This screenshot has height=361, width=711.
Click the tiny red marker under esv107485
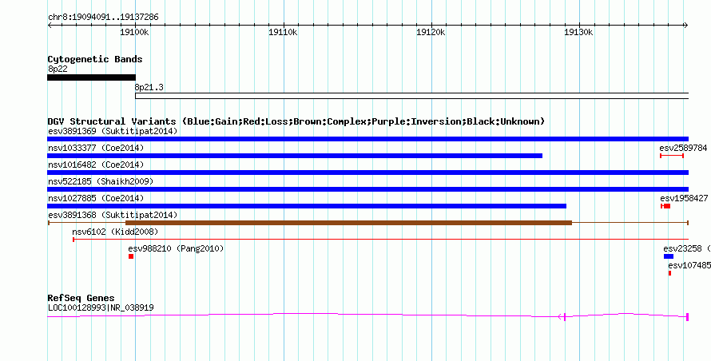click(x=669, y=273)
